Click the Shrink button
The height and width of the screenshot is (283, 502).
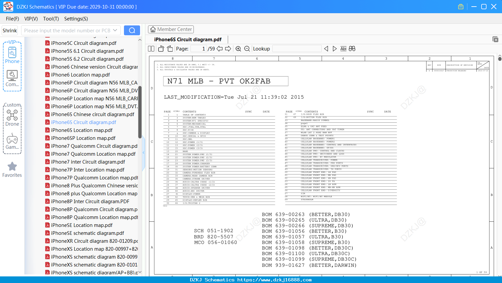pyautogui.click(x=10, y=30)
